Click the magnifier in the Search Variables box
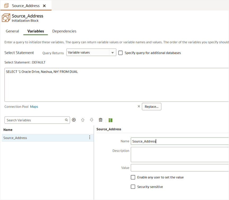The width and height of the screenshot is (229, 200). point(66,120)
